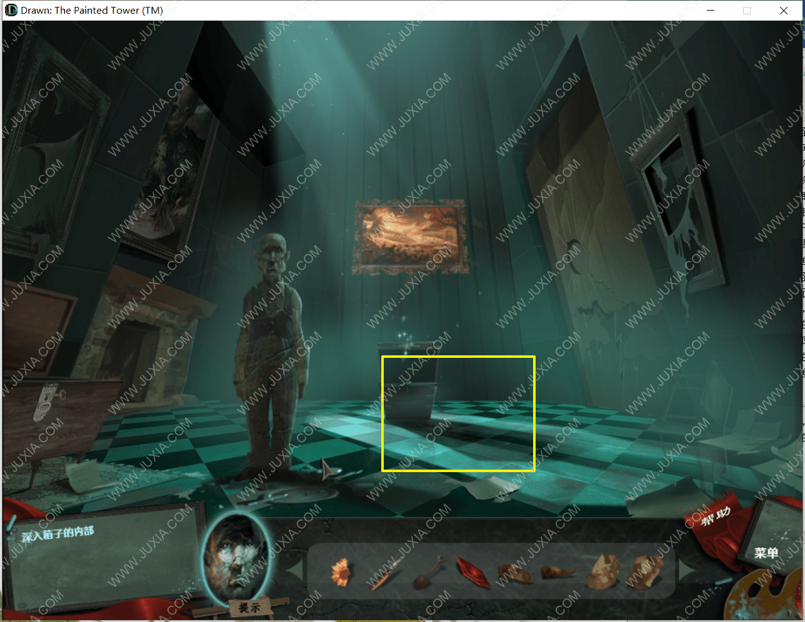805x622 pixels.
Task: Choose the red gem inventory item
Action: (x=473, y=572)
